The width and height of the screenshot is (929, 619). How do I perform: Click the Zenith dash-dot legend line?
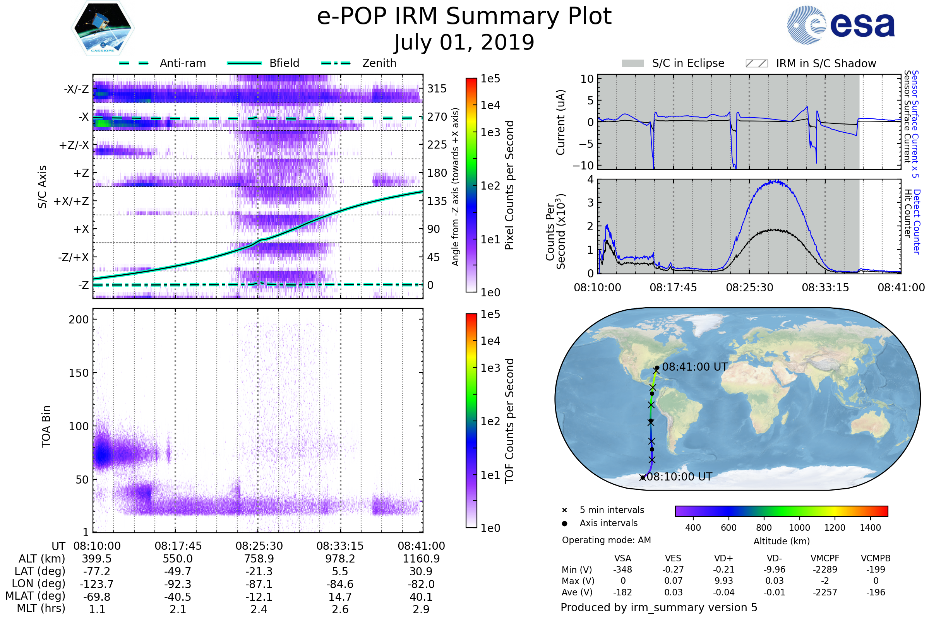coord(336,63)
